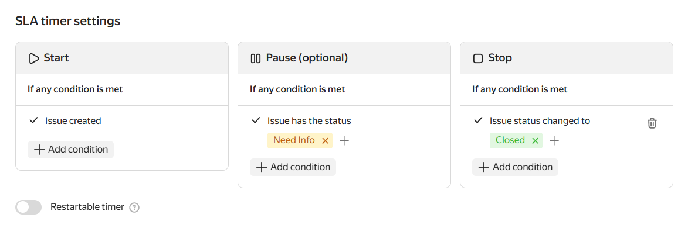Open the Issue created condition selector
The image size is (688, 228).
click(x=73, y=121)
